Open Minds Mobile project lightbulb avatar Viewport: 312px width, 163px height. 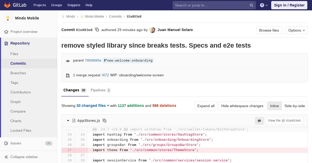pyautogui.click(x=8, y=18)
